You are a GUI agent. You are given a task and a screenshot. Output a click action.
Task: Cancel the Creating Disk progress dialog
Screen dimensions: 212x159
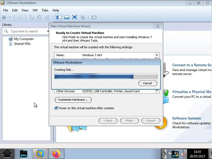click(148, 83)
